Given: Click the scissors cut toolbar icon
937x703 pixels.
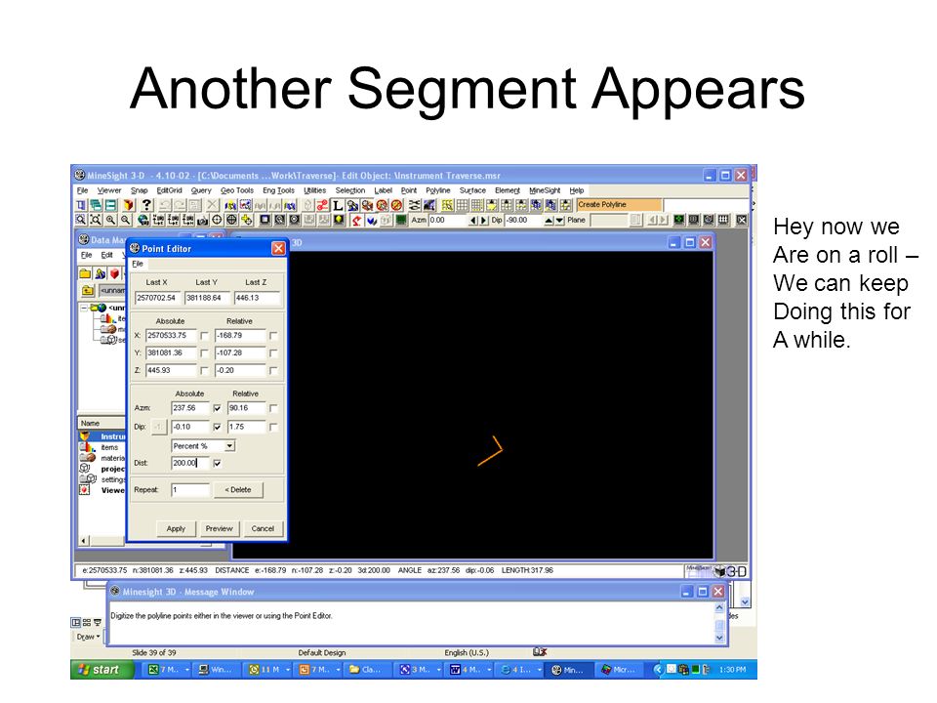Looking at the screenshot, I should [414, 205].
